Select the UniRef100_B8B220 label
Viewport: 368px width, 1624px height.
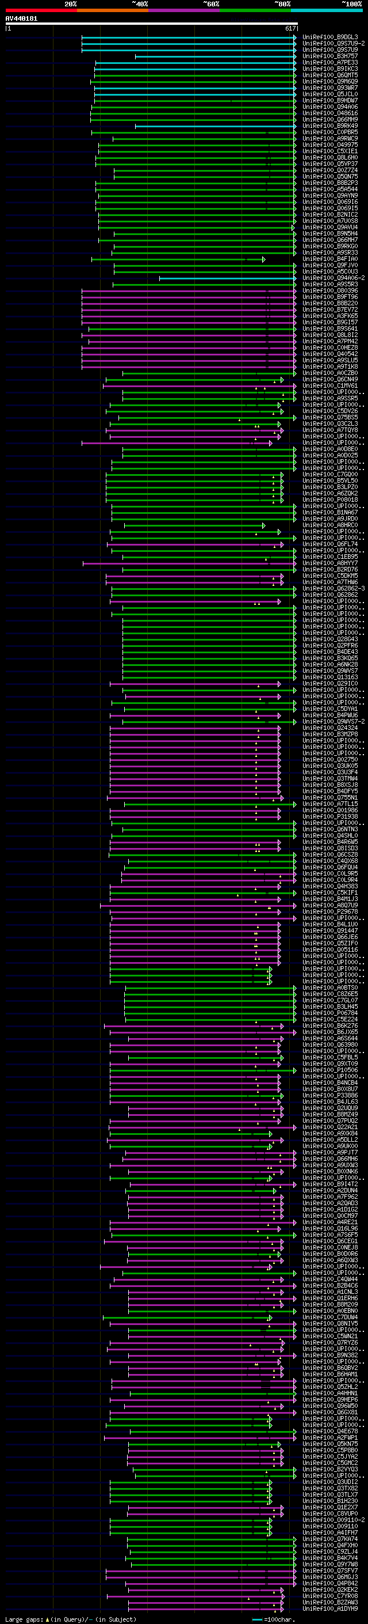(x=330, y=303)
